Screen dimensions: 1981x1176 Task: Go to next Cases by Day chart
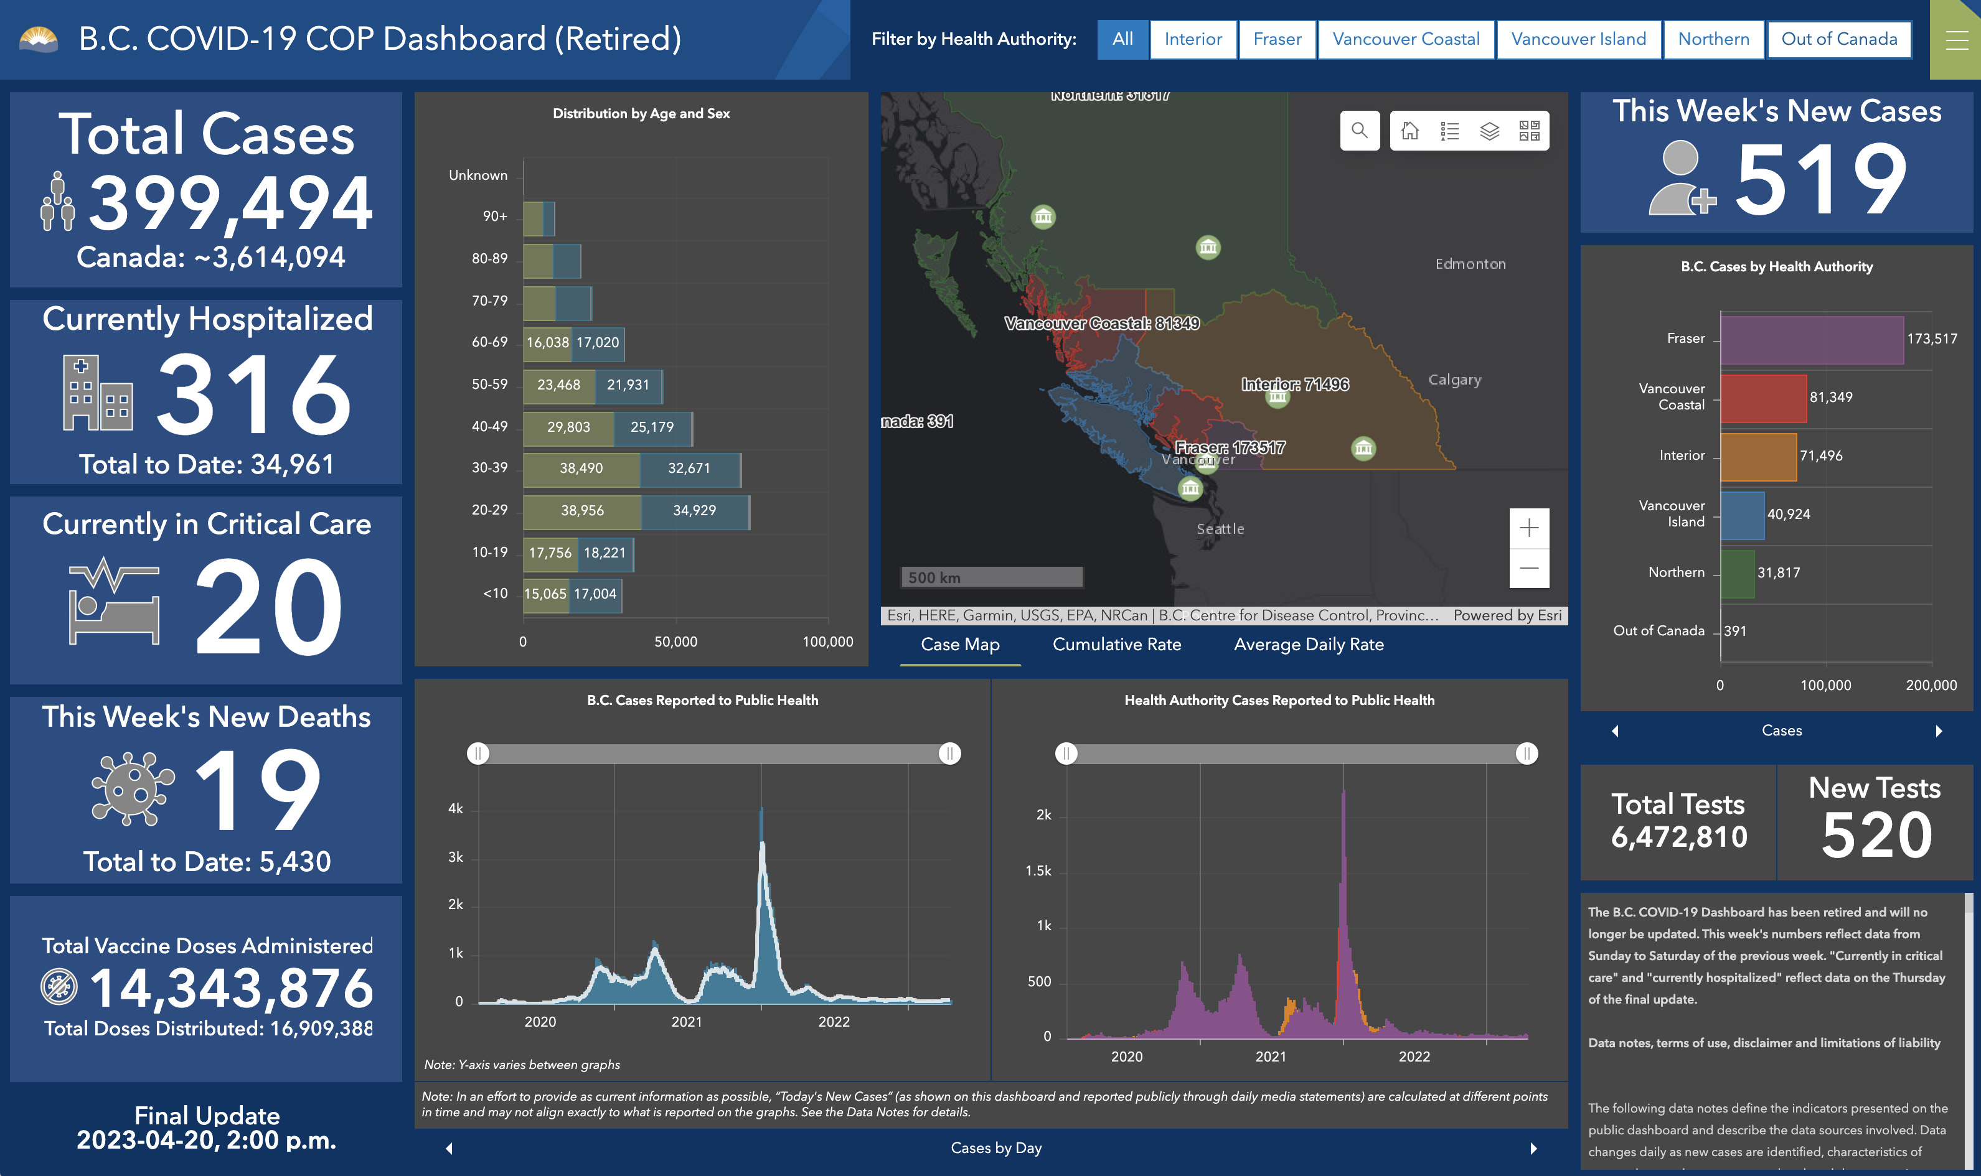pyautogui.click(x=1533, y=1147)
